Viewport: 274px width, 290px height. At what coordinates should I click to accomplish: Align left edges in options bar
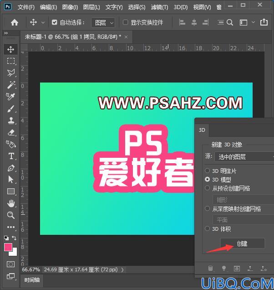tap(182, 22)
